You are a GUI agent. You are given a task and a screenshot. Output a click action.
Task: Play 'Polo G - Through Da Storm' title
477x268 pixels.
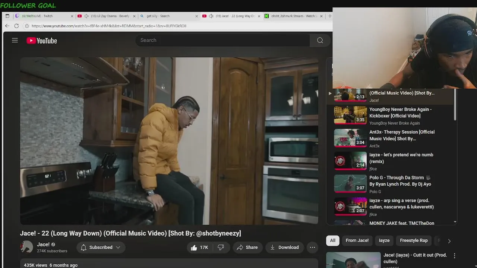400,181
